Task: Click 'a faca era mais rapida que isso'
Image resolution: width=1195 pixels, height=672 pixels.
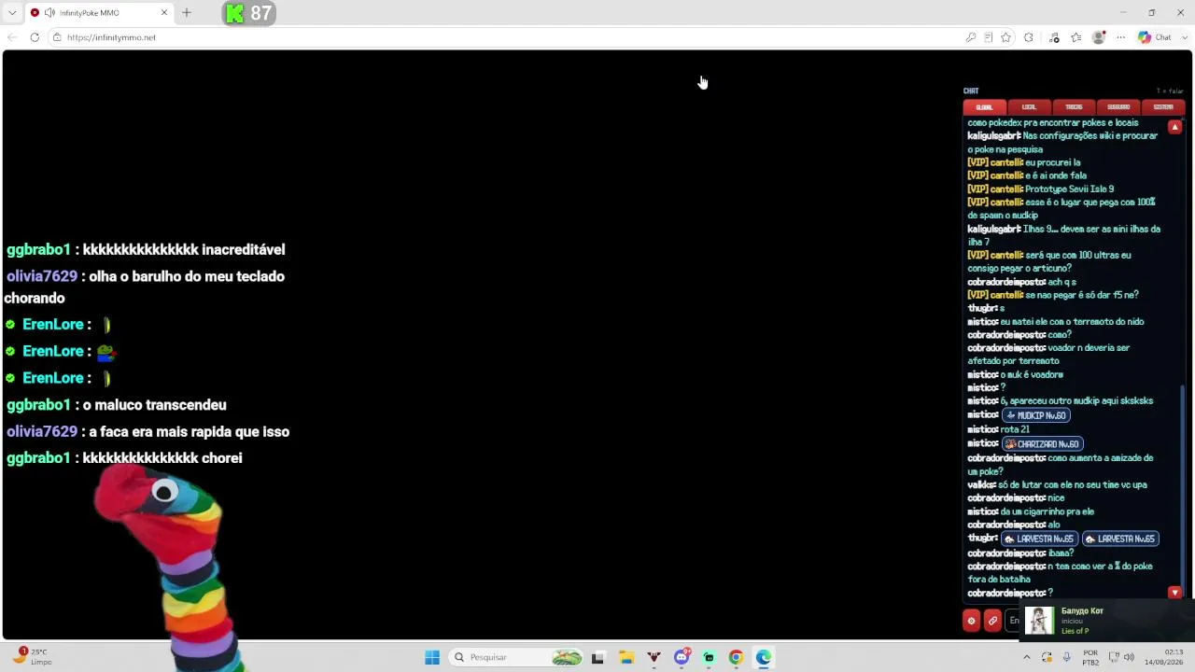Action: tap(190, 432)
